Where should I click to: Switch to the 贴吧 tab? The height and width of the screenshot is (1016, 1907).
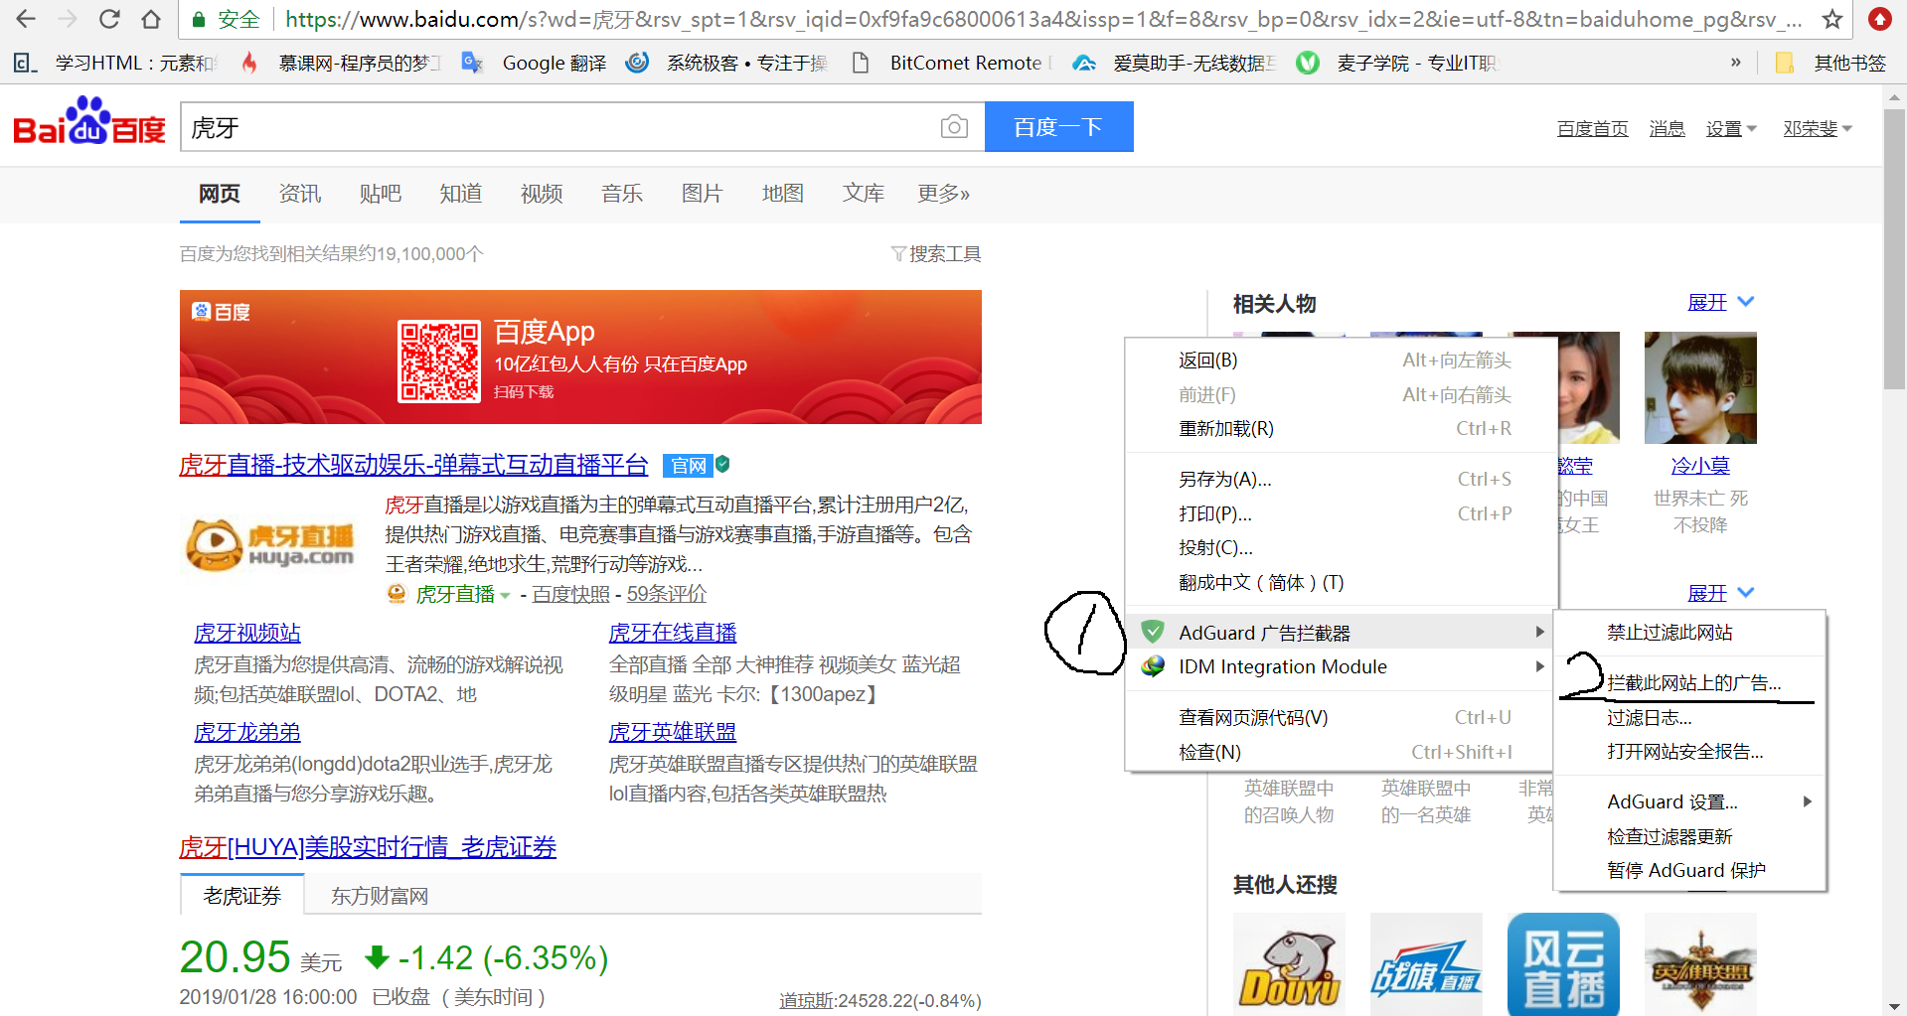[381, 194]
